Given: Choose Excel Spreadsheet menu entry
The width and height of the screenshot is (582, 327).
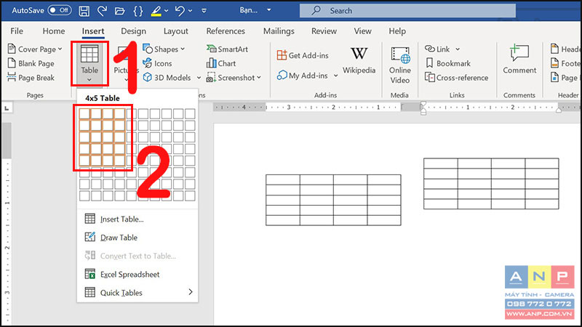Looking at the screenshot, I should [137, 275].
